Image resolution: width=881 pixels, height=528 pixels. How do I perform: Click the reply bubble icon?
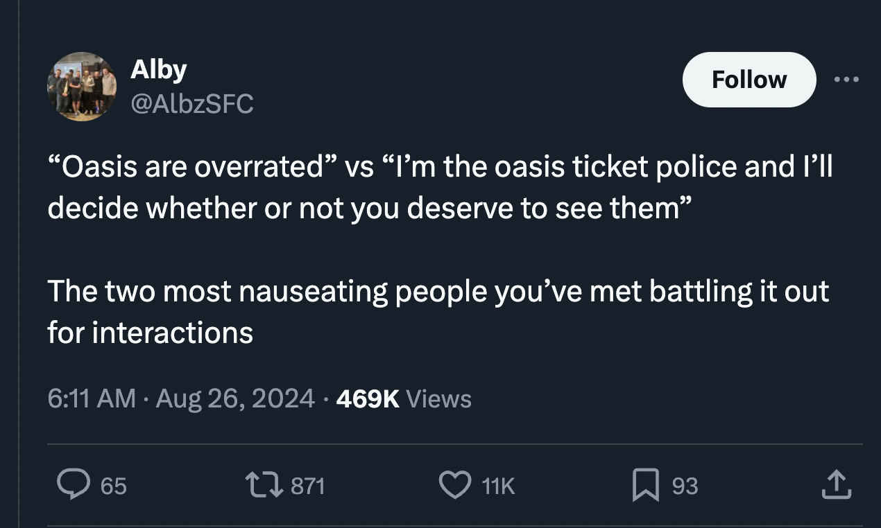coord(76,486)
